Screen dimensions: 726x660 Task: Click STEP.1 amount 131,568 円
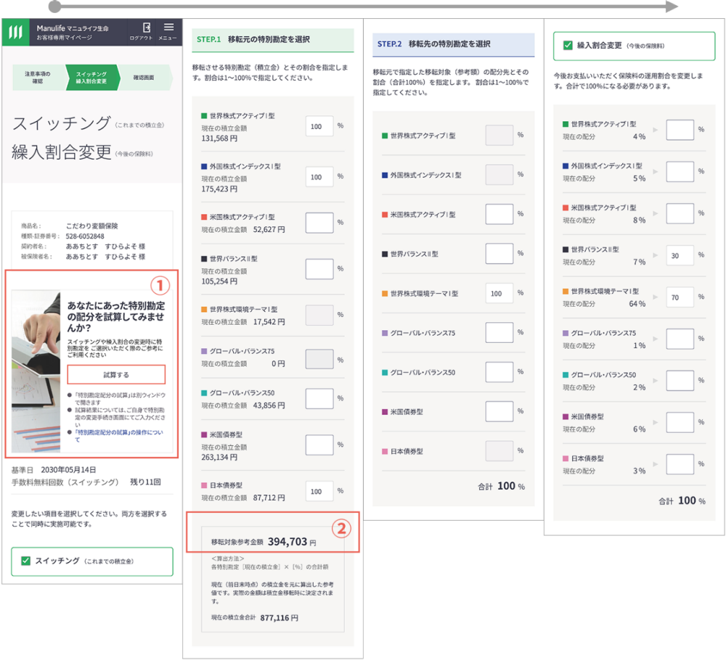(x=219, y=139)
